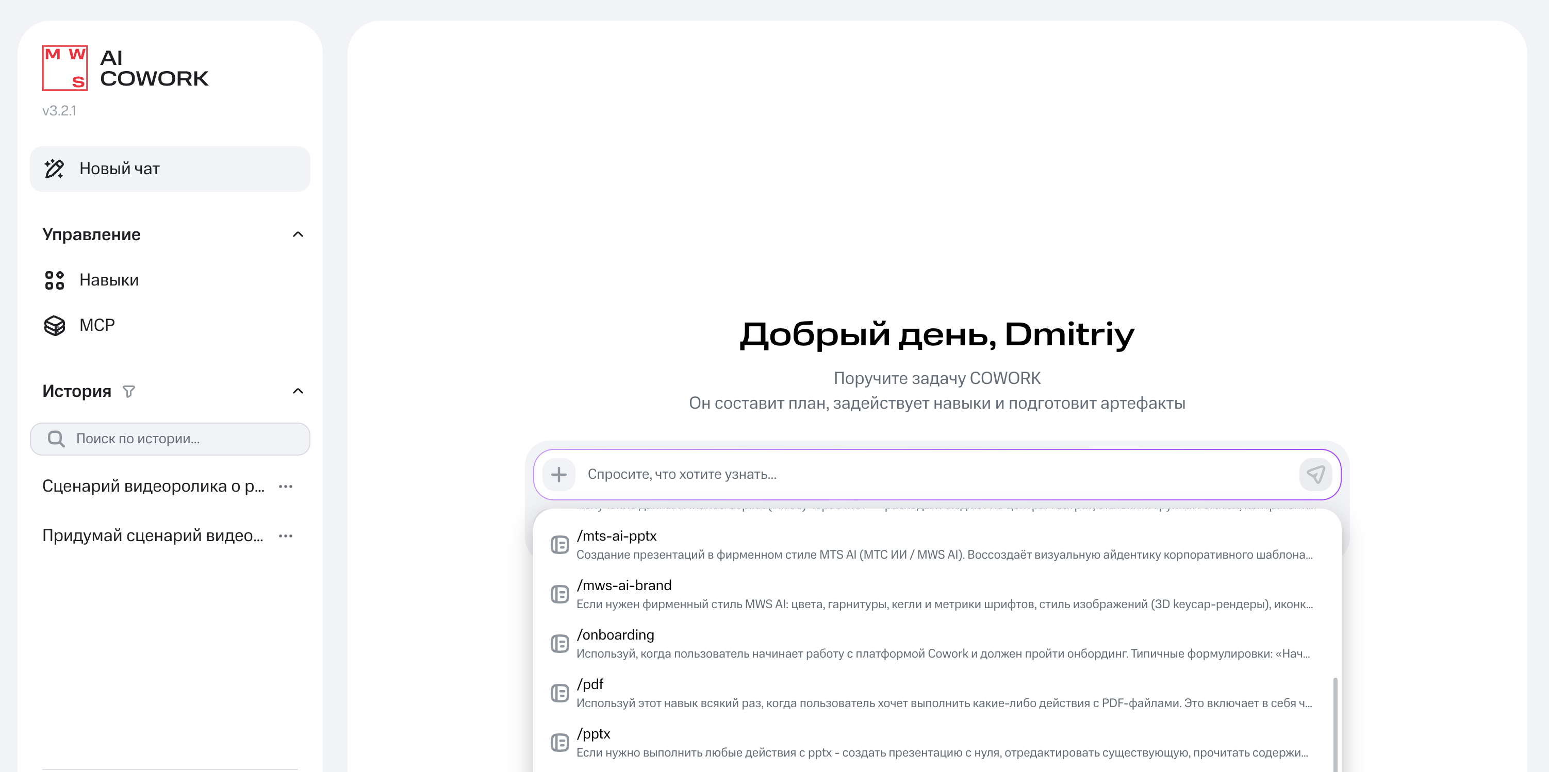Image resolution: width=1549 pixels, height=772 pixels.
Task: Collapse the Управление section
Action: point(298,234)
